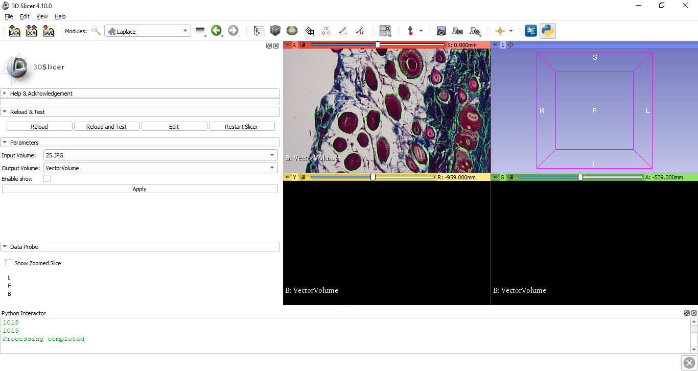Viewport: 698px width, 371px height.
Task: Click the SAVE scene icon
Action: coord(48,31)
